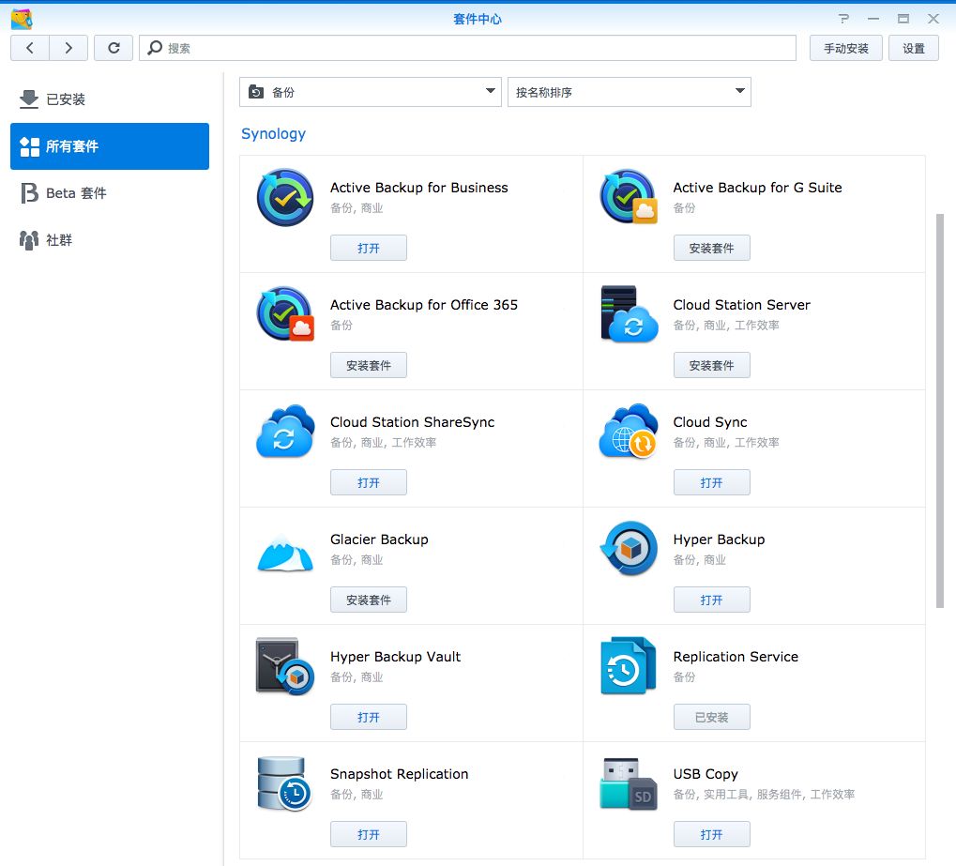Install Active Backup for Office 365

(369, 365)
